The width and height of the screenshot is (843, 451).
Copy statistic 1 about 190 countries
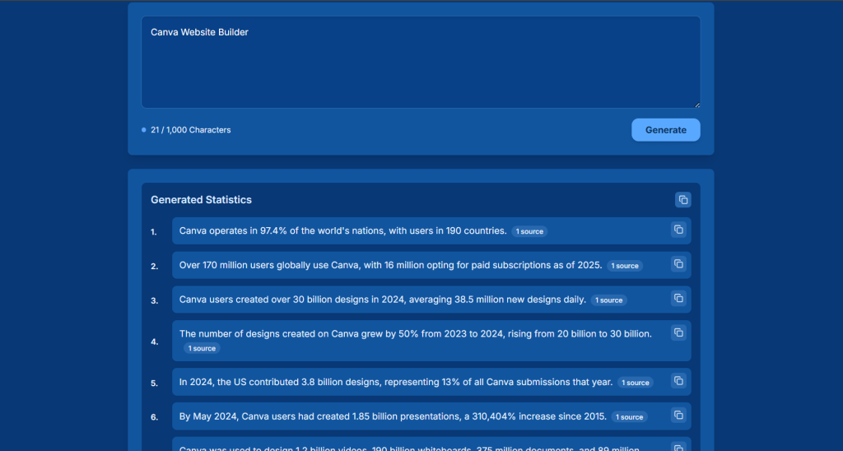point(678,230)
